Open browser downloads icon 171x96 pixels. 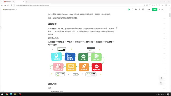pos(163,5)
